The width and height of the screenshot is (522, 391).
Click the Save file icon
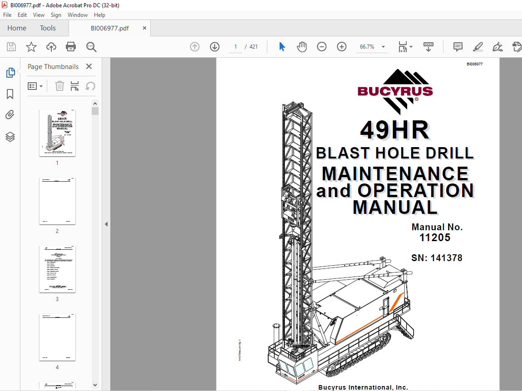[11, 47]
